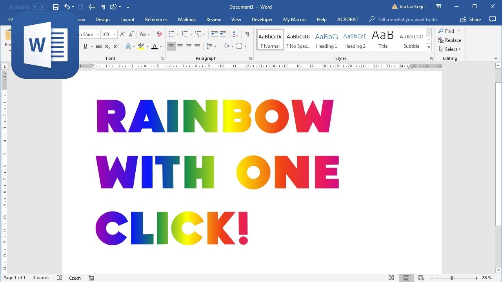This screenshot has width=502, height=282.
Task: Click Replace in the Editing group
Action: (x=450, y=40)
